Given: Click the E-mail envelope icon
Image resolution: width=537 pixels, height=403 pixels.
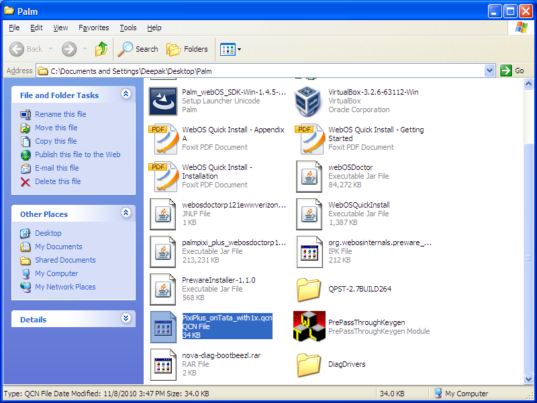Looking at the screenshot, I should pos(26,169).
